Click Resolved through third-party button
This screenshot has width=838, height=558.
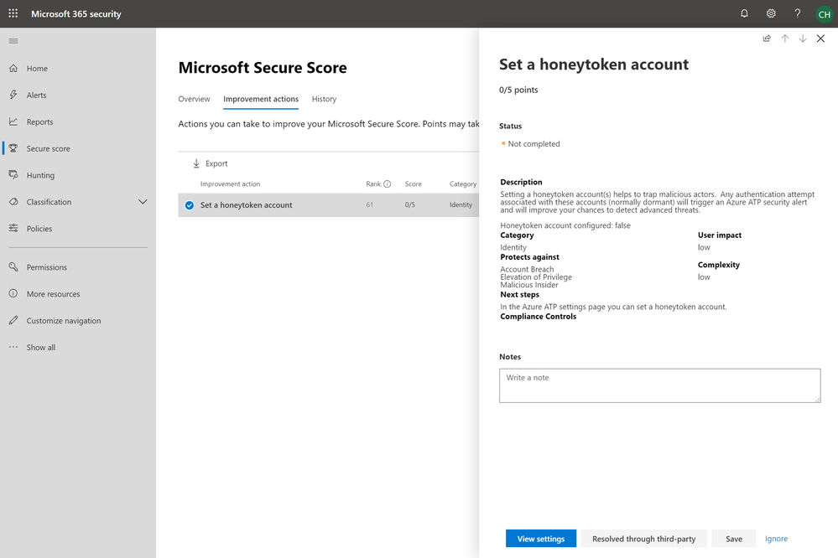[643, 539]
